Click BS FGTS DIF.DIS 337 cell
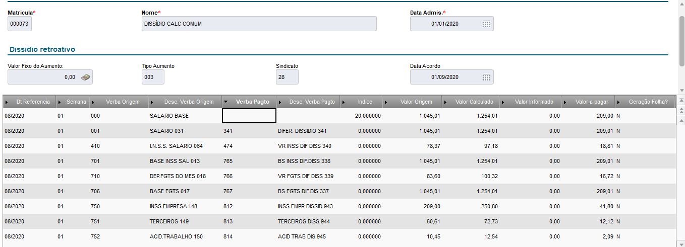 pyautogui.click(x=308, y=191)
